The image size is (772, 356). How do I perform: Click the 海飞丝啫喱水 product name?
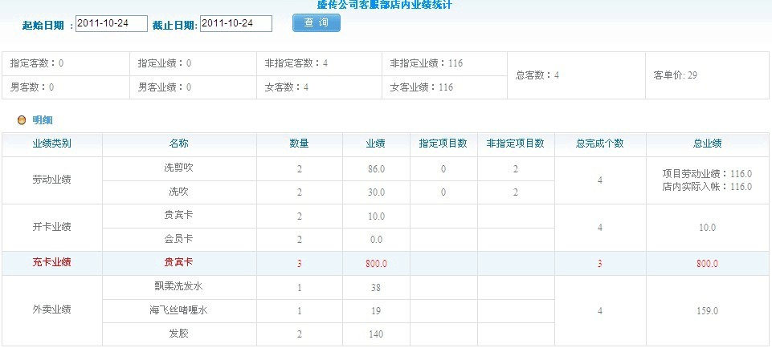pos(178,310)
